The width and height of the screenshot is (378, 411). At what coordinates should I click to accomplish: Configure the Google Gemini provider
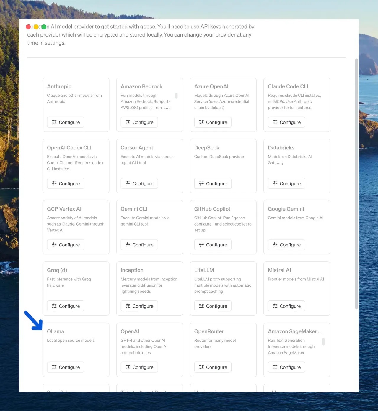coord(286,245)
